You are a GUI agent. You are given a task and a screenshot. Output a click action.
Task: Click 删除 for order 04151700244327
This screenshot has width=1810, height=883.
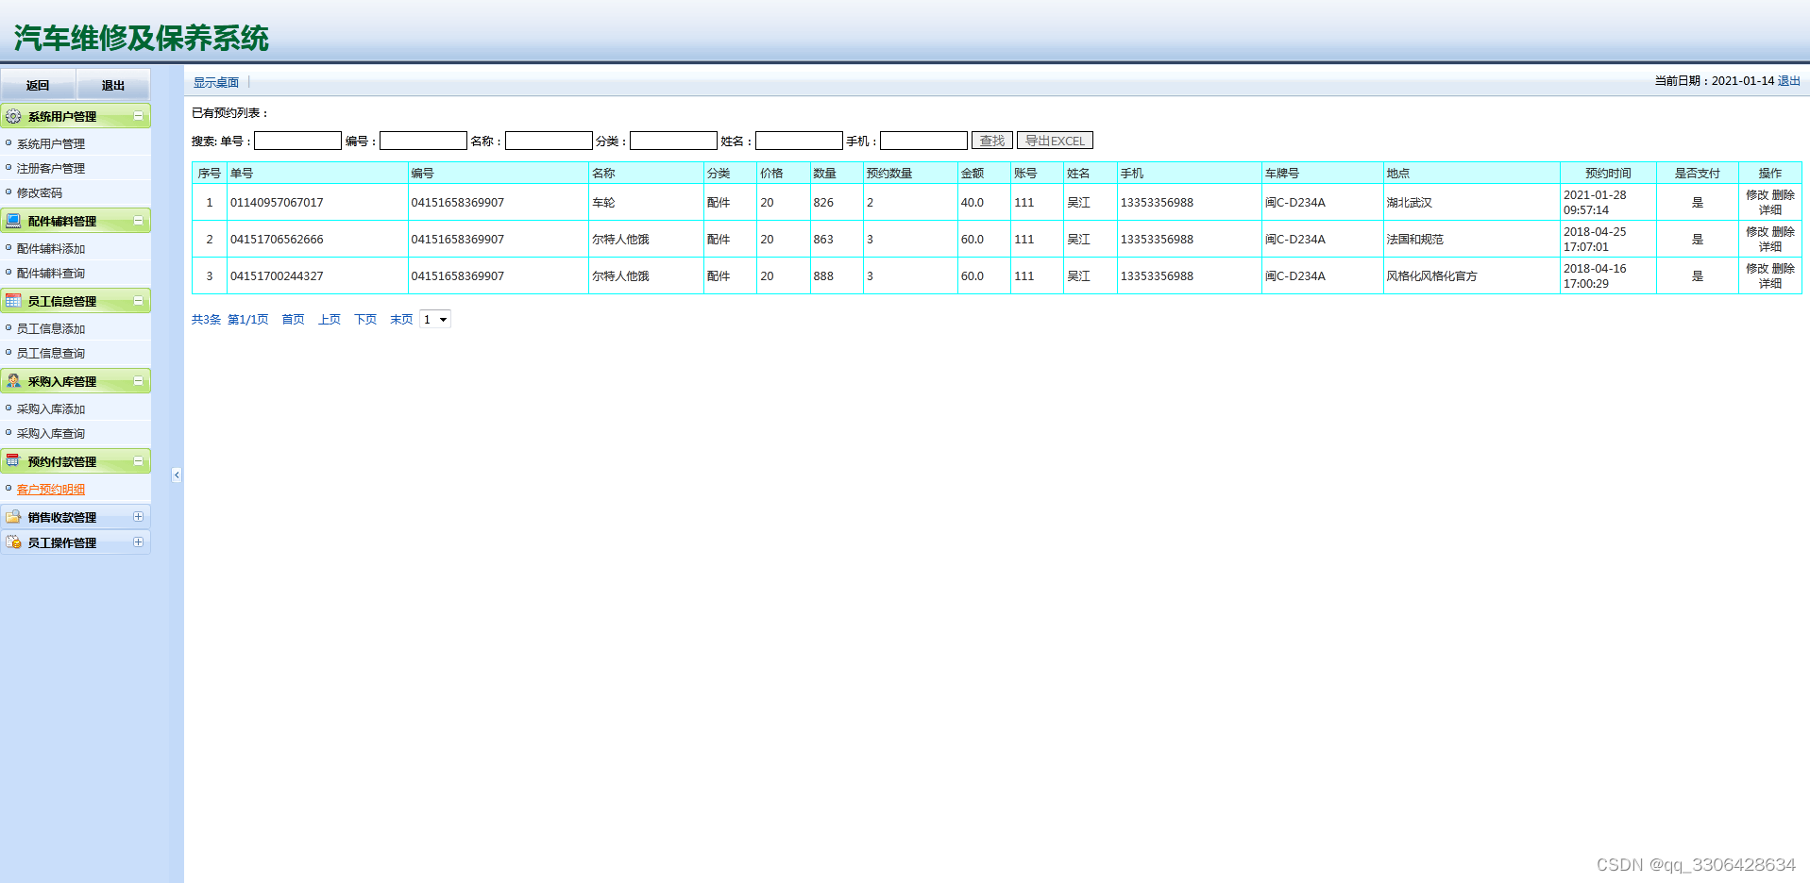pyautogui.click(x=1784, y=269)
